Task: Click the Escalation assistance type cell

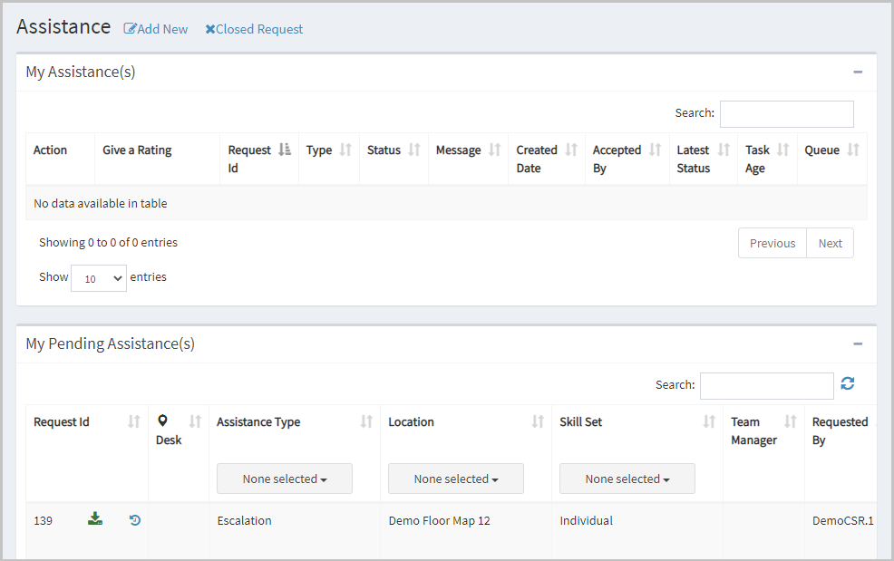Action: tap(244, 520)
